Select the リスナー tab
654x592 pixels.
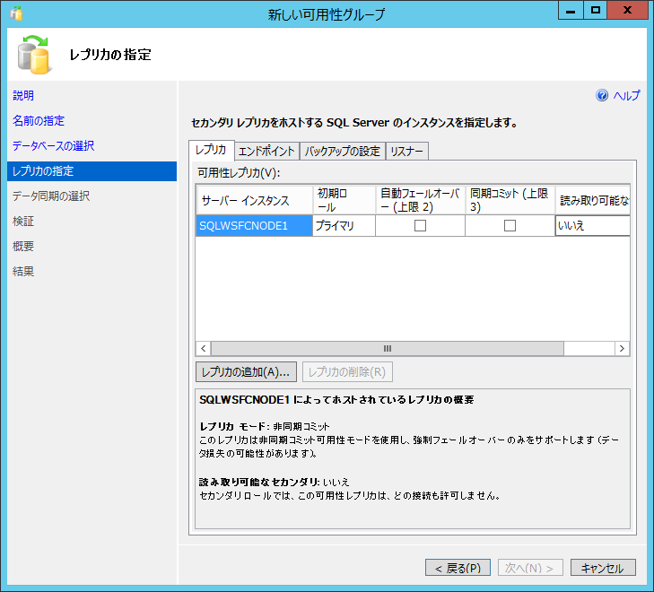pos(406,151)
